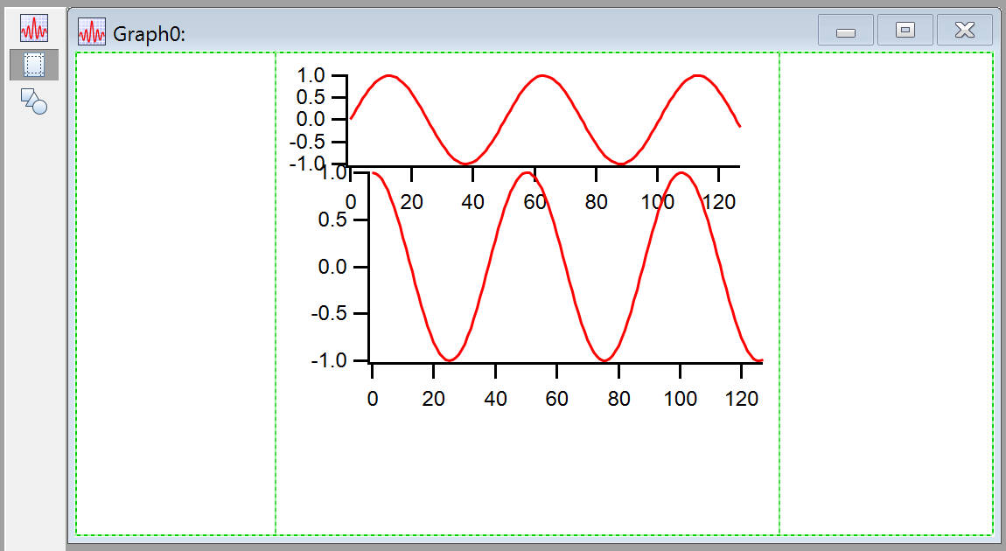Viewport: 1006px width, 551px height.
Task: Click the empty region left of the plots
Action: [x=175, y=289]
